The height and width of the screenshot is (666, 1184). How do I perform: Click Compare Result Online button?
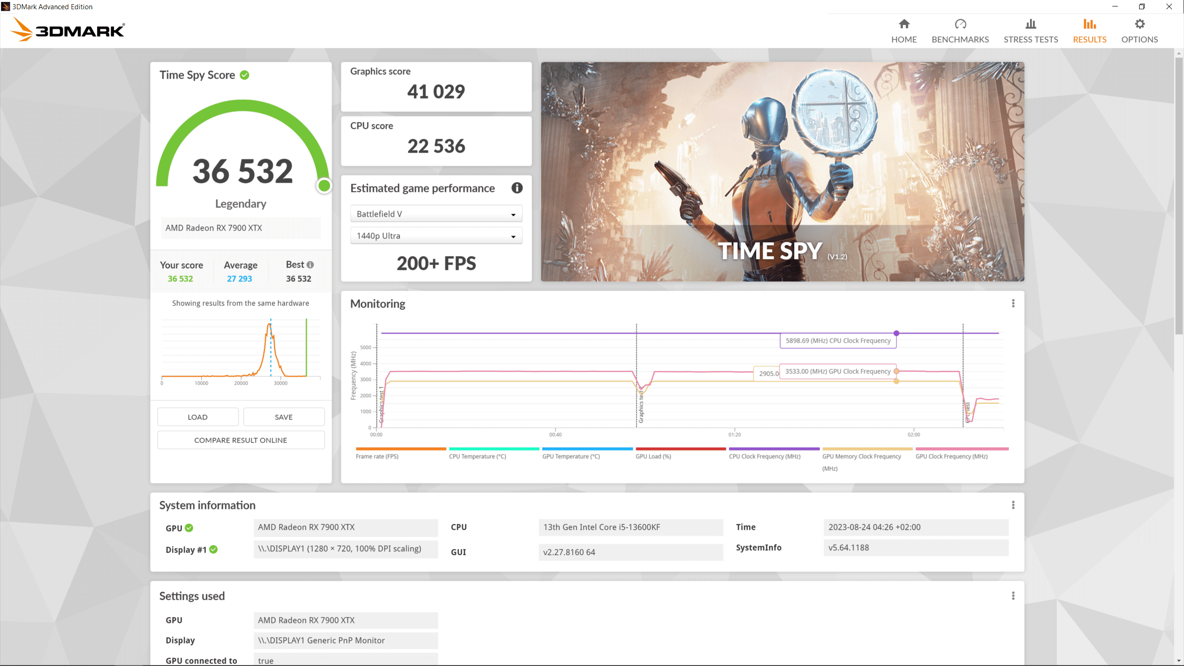(x=240, y=440)
